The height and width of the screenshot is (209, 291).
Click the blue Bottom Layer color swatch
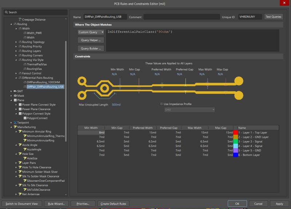pyautogui.click(x=235, y=155)
